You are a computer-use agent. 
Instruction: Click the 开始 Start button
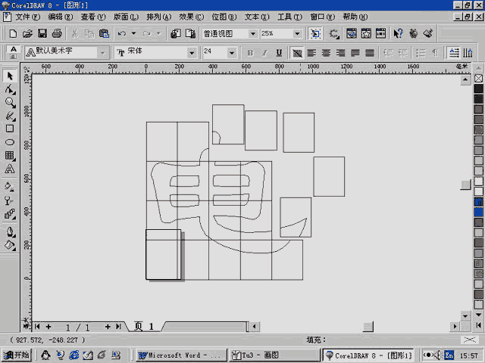17,355
